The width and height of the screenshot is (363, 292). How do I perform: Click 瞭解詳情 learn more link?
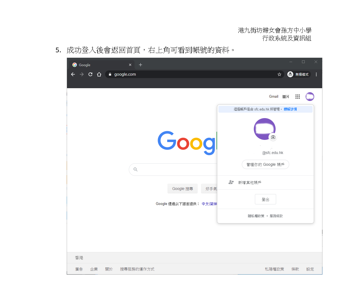290,109
